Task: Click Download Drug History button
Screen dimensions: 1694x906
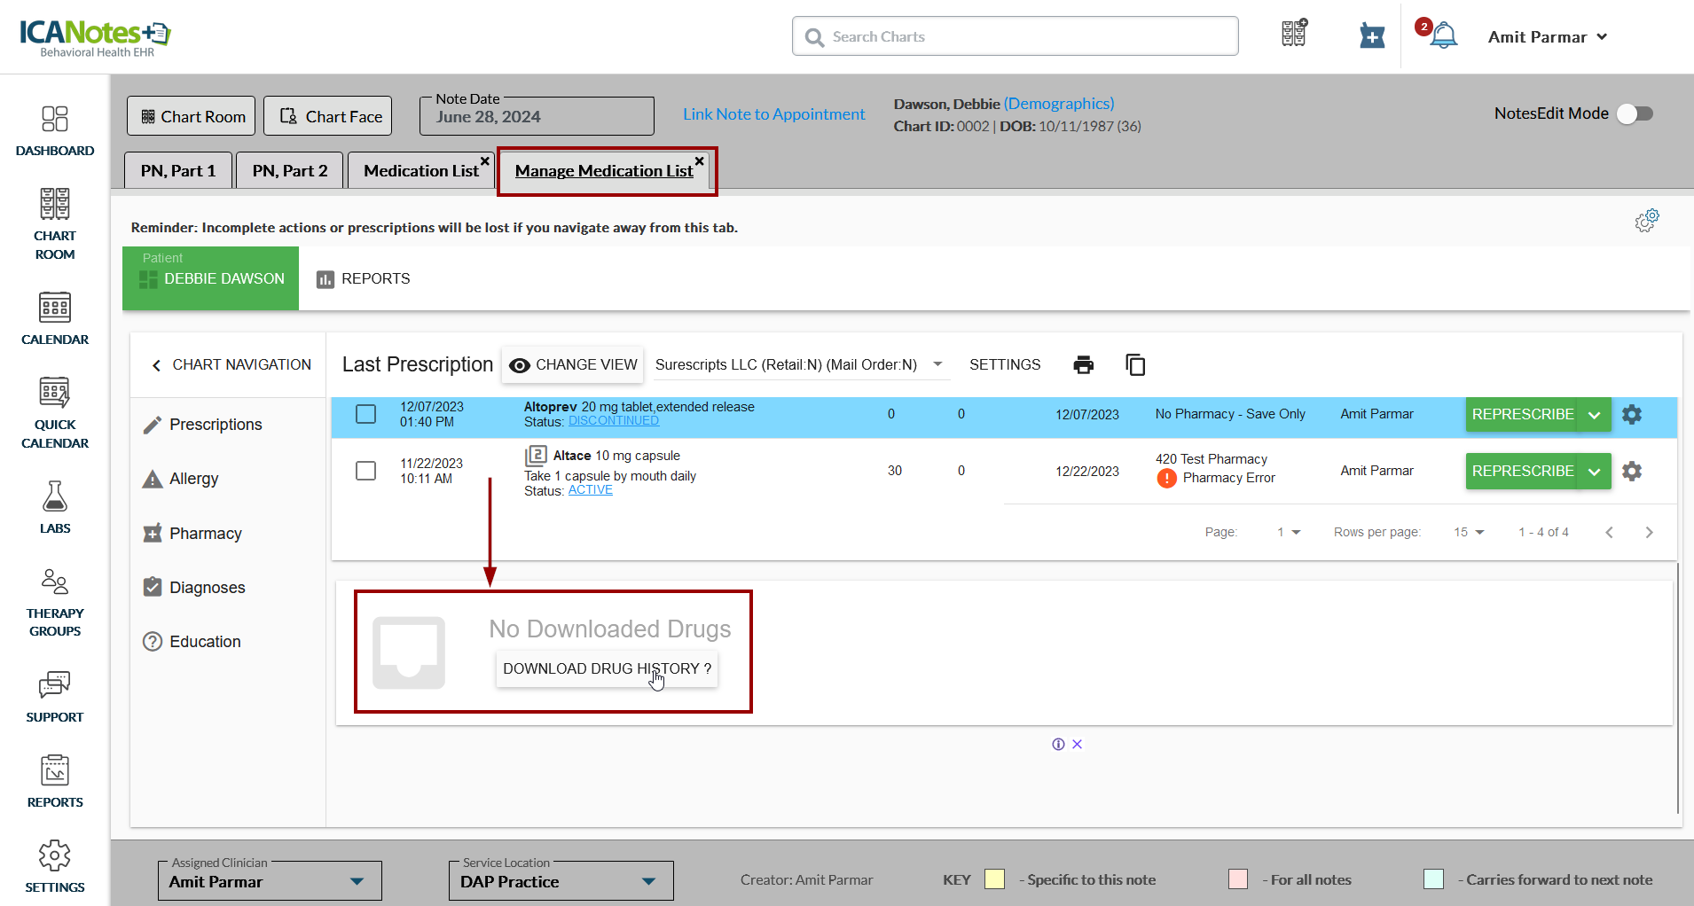Action: pos(607,669)
